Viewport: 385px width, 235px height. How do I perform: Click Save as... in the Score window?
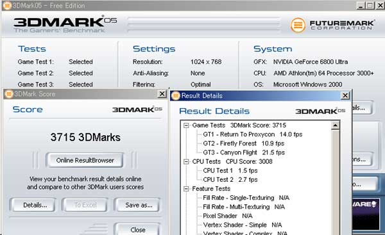(137, 205)
